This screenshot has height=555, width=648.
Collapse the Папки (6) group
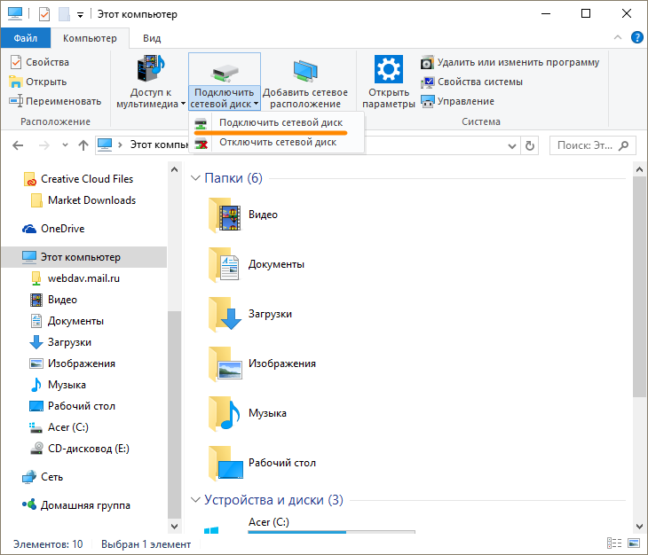pos(196,178)
